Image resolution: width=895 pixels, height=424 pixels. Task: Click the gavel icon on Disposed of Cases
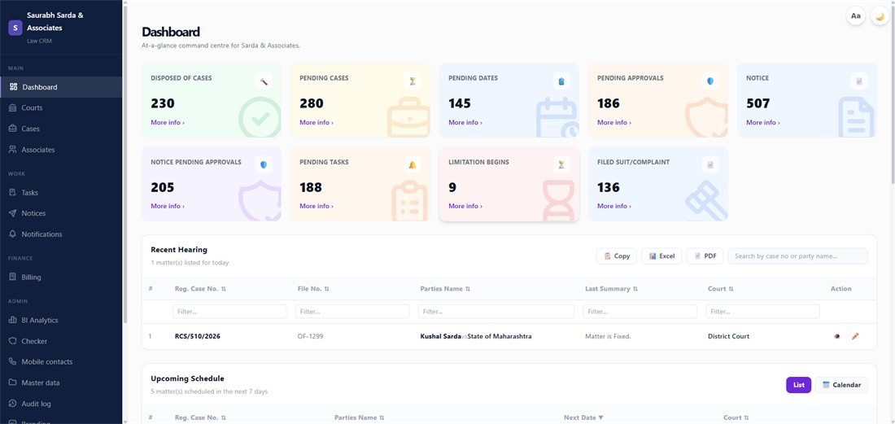264,81
